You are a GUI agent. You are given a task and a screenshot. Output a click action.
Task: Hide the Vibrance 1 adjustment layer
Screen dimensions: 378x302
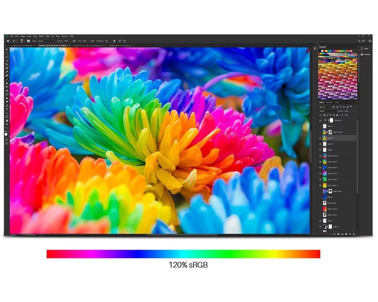pos(320,120)
